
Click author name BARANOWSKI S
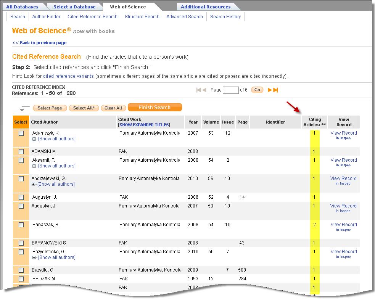pos(49,243)
